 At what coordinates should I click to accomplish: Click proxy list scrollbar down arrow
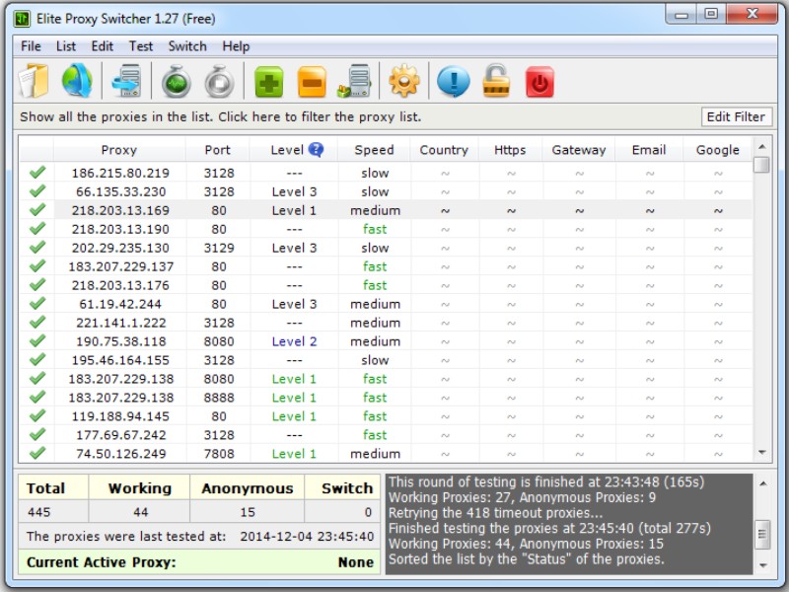point(761,453)
